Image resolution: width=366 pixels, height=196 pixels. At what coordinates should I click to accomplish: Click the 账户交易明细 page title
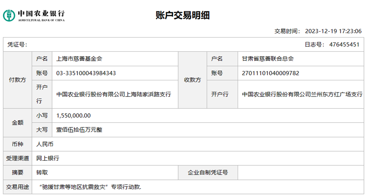click(x=183, y=15)
